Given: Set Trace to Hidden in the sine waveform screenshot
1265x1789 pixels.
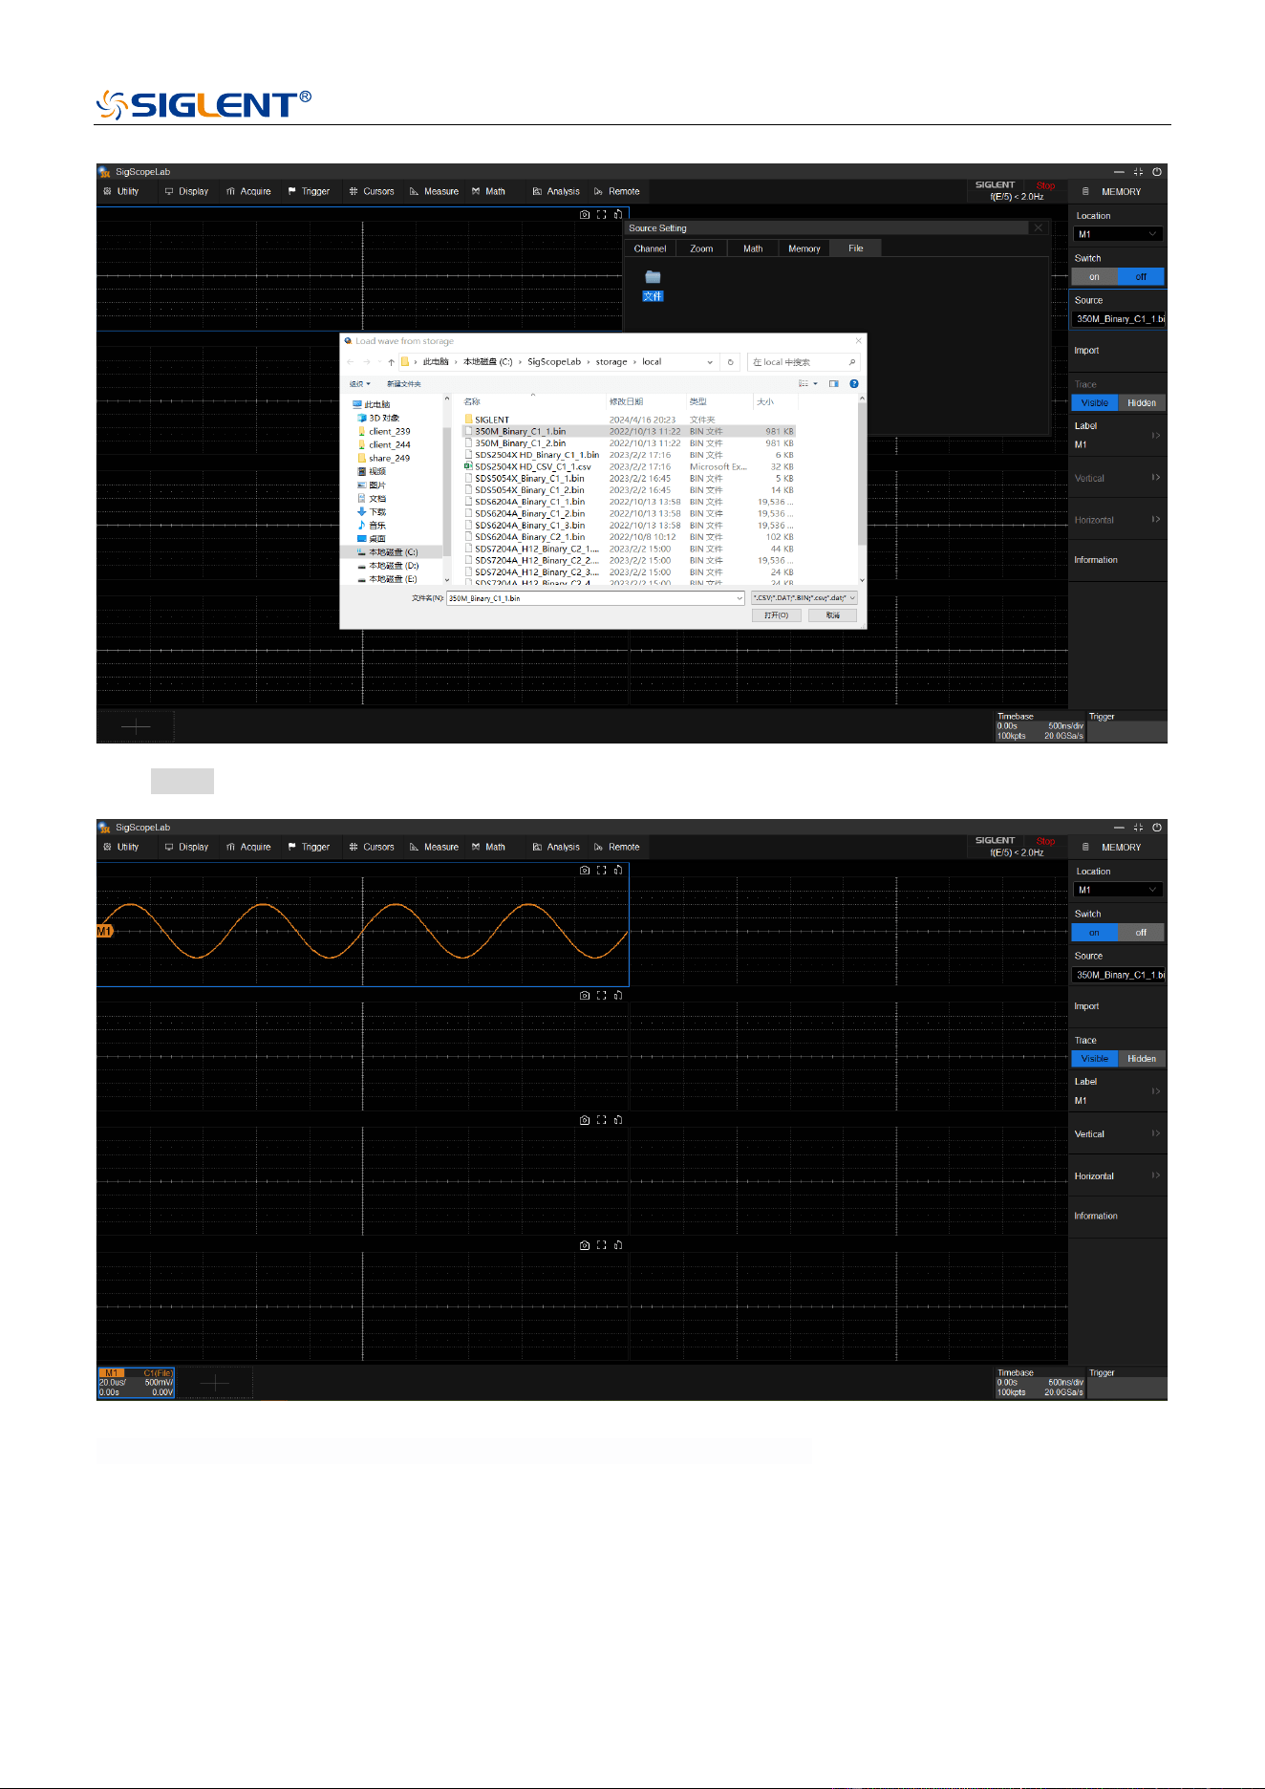Looking at the screenshot, I should [x=1141, y=1058].
